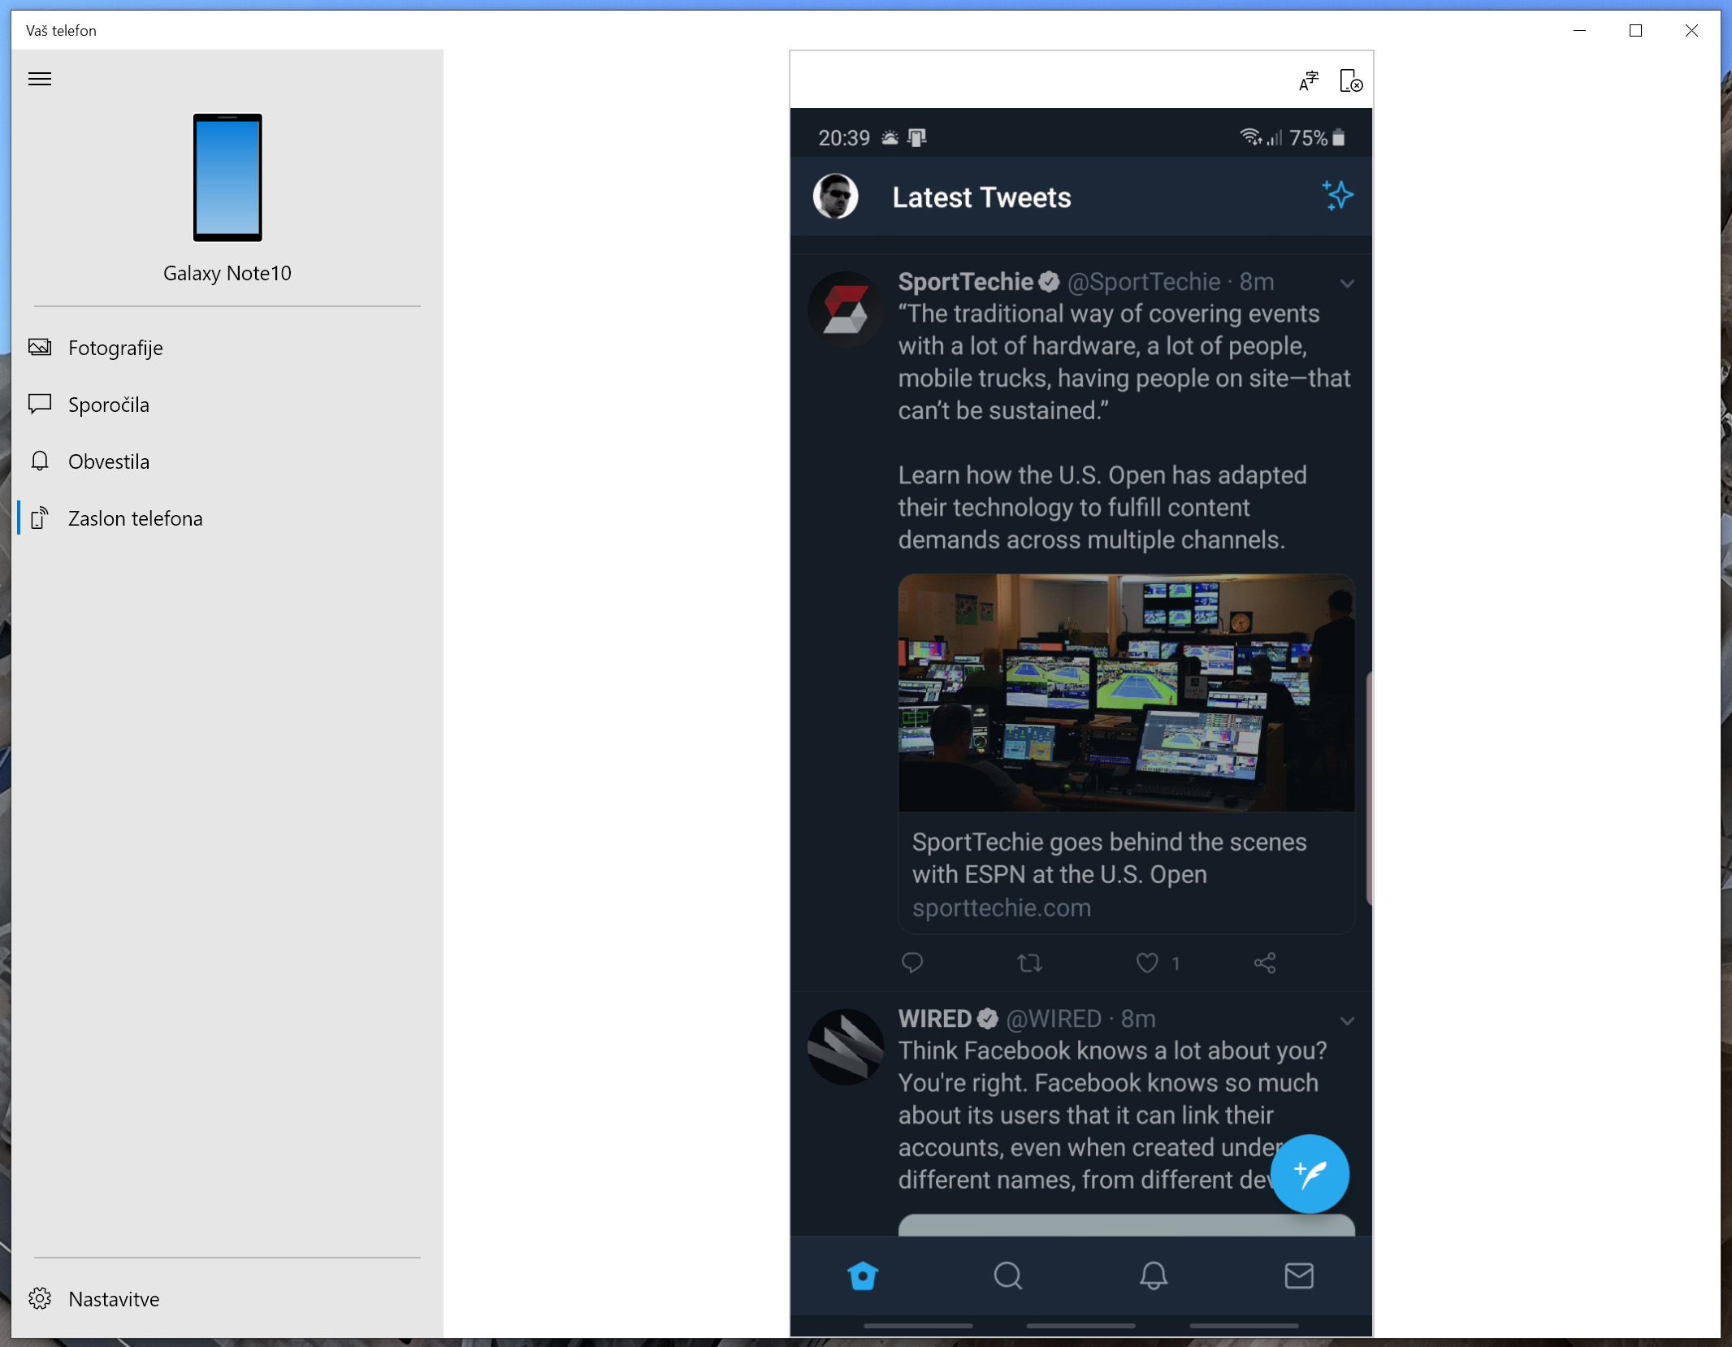Open Fotografije section in sidebar

[x=115, y=348]
